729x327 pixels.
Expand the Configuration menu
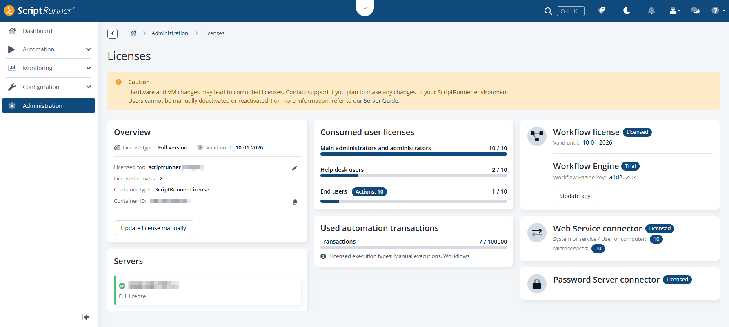[49, 87]
